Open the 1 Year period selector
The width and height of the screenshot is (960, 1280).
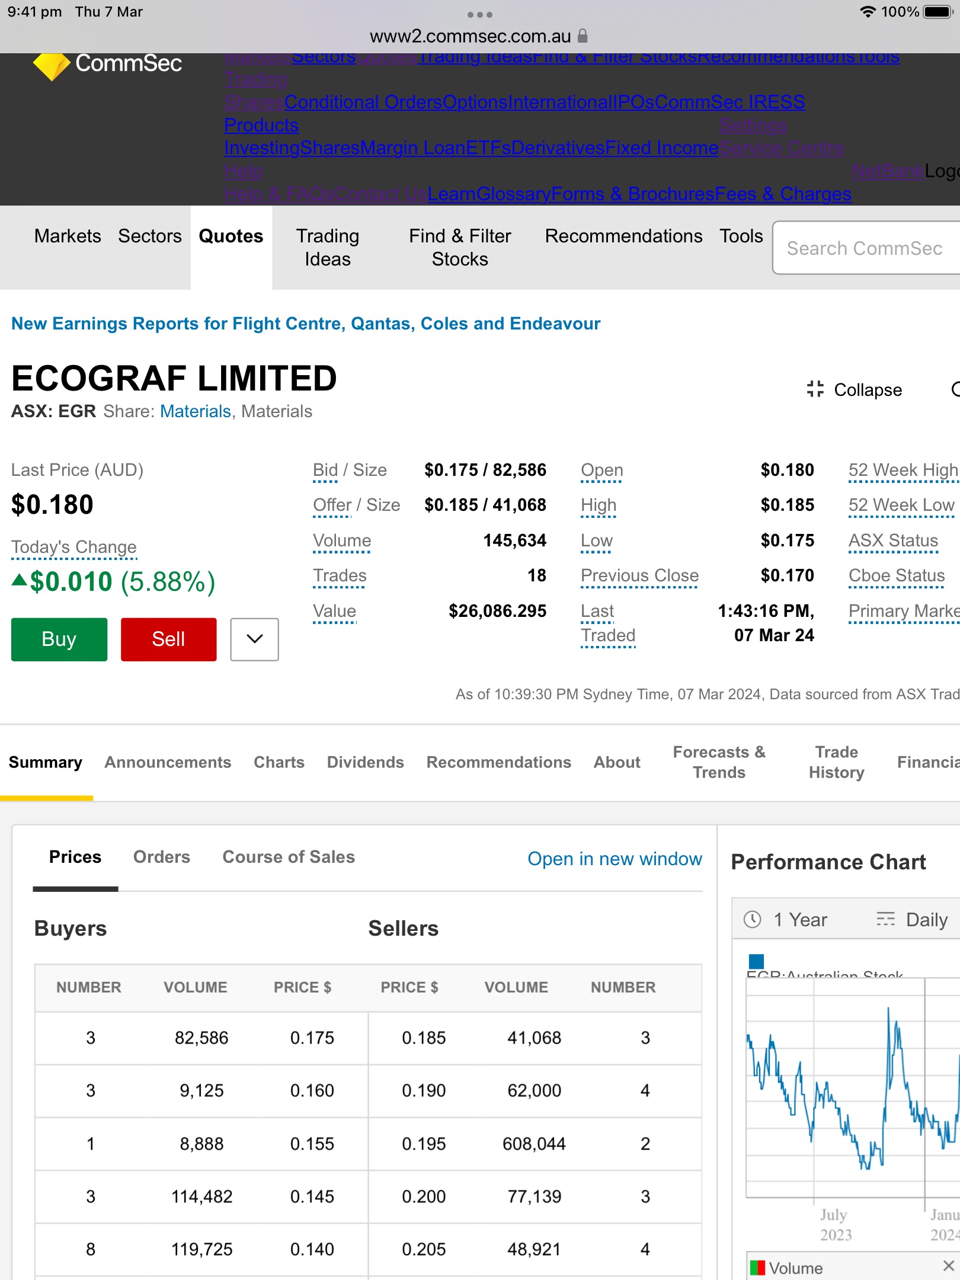pos(785,920)
